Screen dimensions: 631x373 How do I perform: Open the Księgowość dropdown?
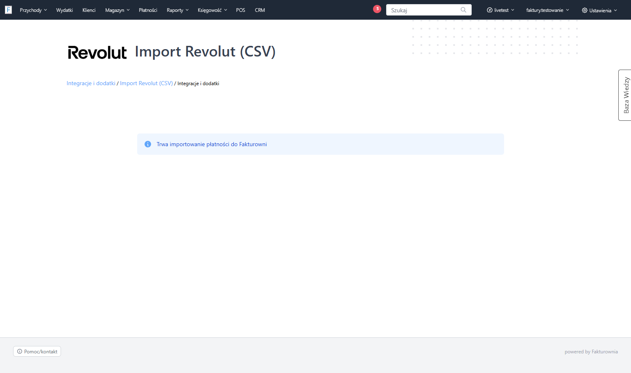point(212,10)
